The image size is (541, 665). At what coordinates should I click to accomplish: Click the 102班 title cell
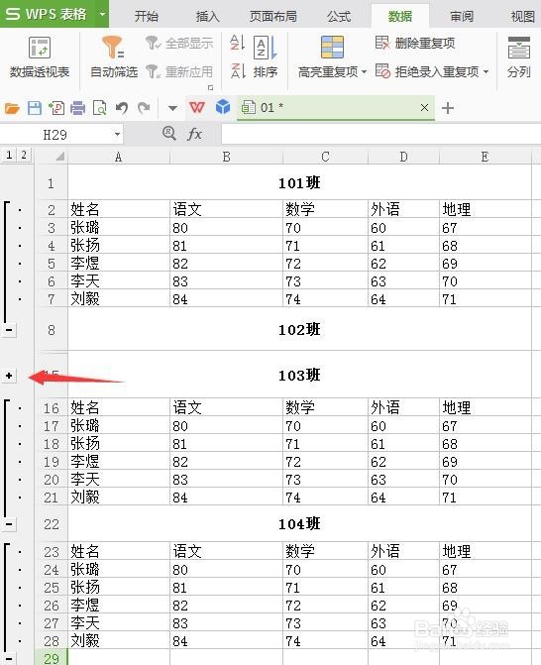click(x=299, y=330)
